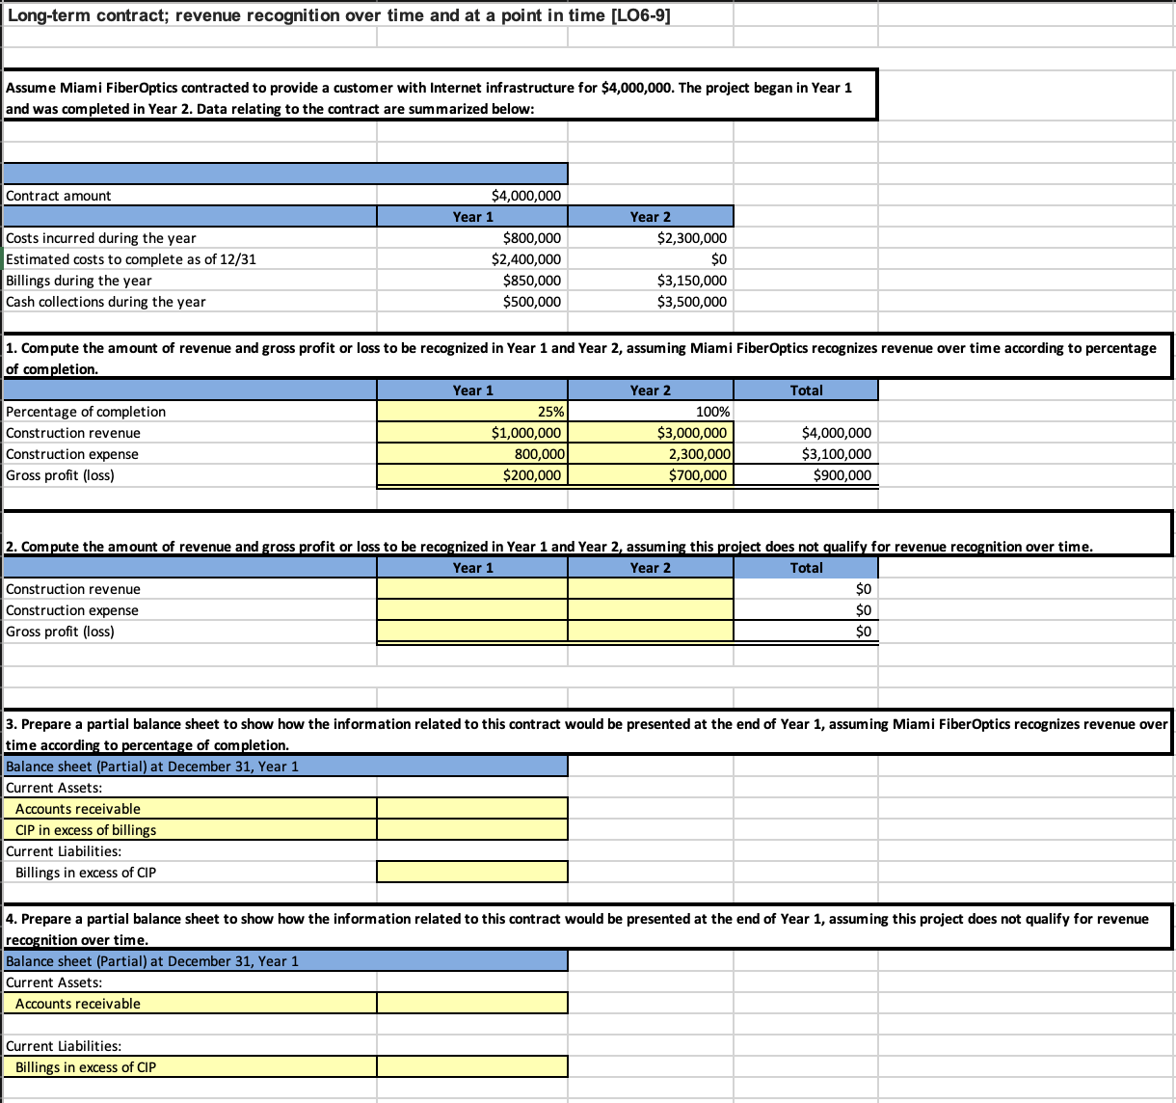1176x1103 pixels.
Task: Click the Accounts receivable input cell under requirement 3
Action: 471,808
